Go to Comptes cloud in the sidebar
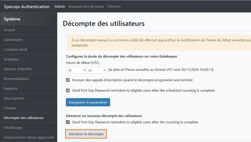Screen dimensions: 251x142 [x=15, y=50]
